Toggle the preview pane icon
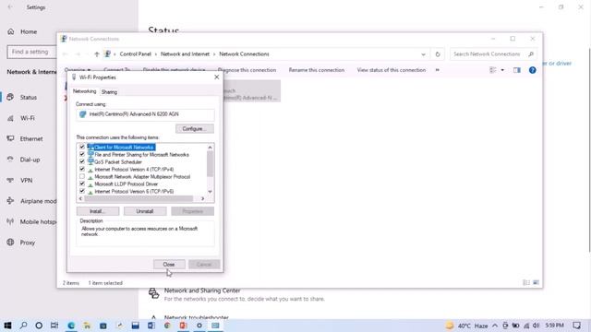This screenshot has width=591, height=332. 517,70
